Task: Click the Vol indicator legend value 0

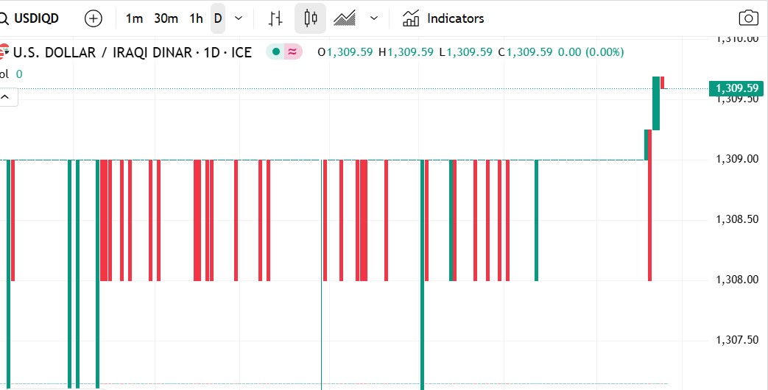Action: (19, 74)
